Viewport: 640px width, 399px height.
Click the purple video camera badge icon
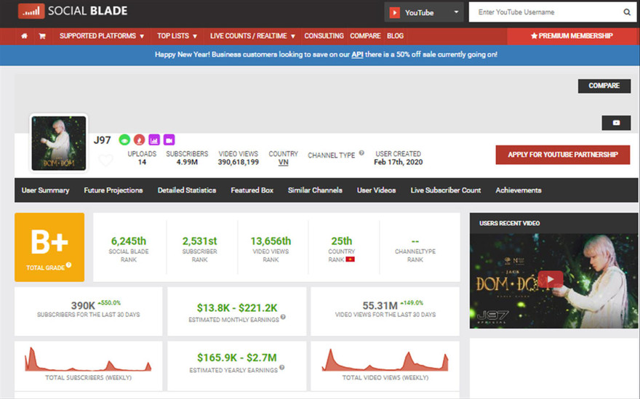(x=169, y=140)
